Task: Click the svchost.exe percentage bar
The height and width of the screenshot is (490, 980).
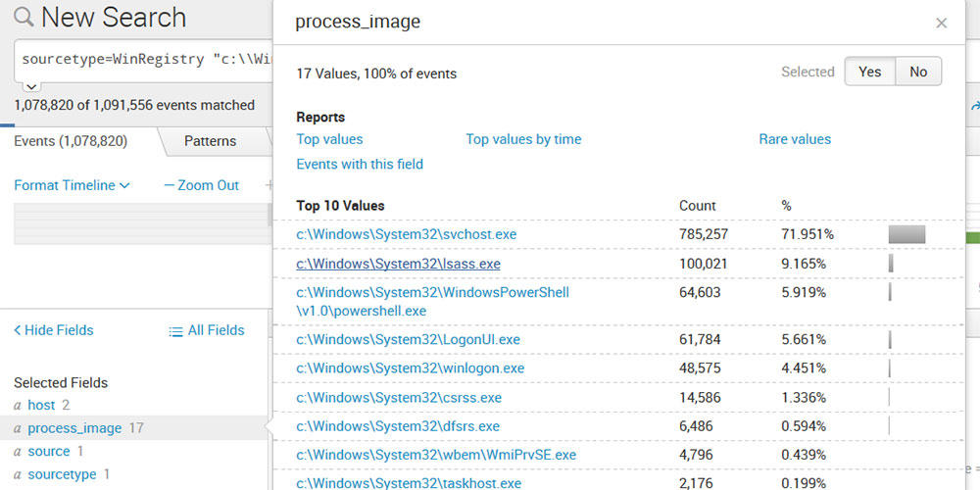Action: coord(906,234)
